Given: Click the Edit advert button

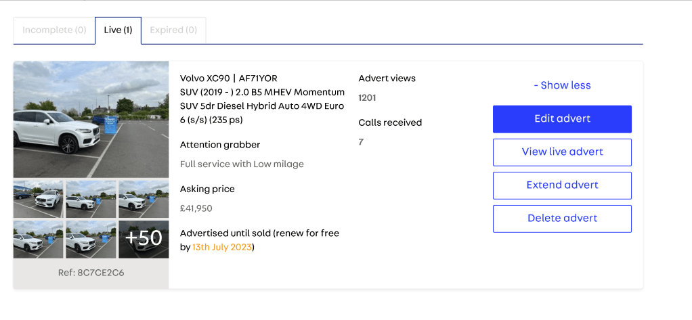Looking at the screenshot, I should pos(562,119).
